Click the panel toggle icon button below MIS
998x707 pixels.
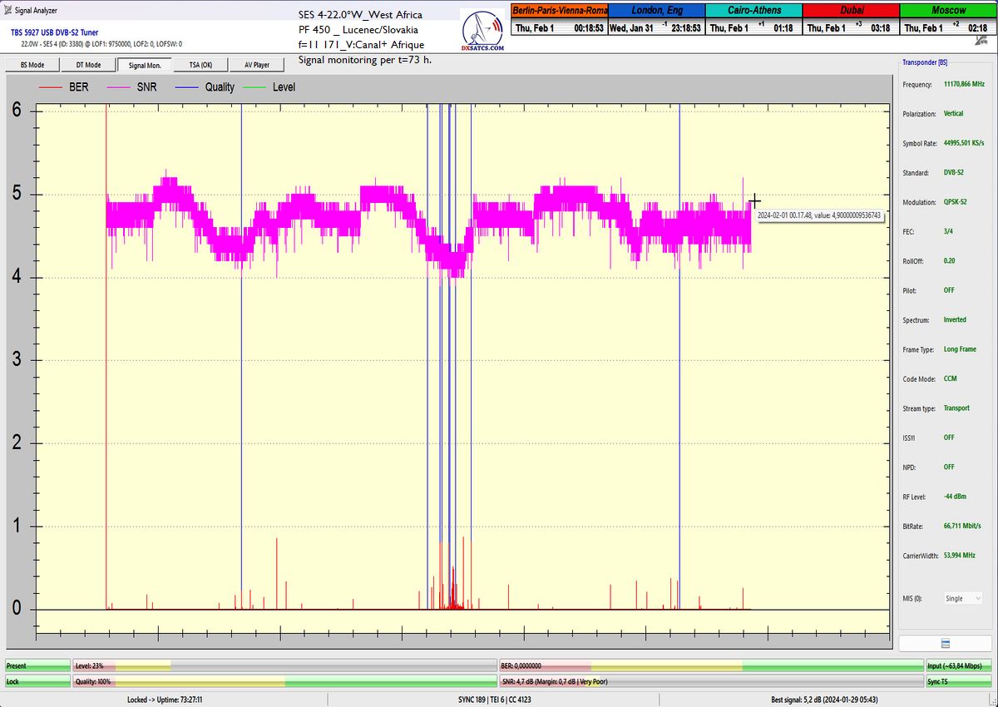point(945,644)
